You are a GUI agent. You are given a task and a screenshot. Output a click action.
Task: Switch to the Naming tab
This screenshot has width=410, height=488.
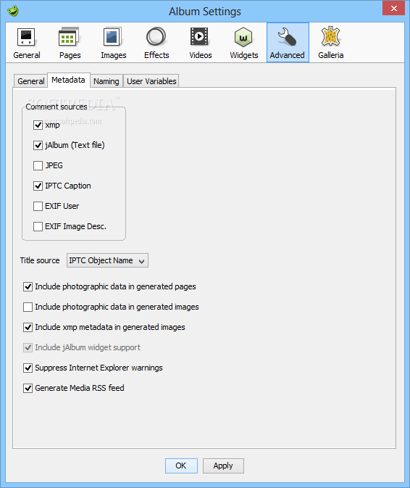coord(106,81)
